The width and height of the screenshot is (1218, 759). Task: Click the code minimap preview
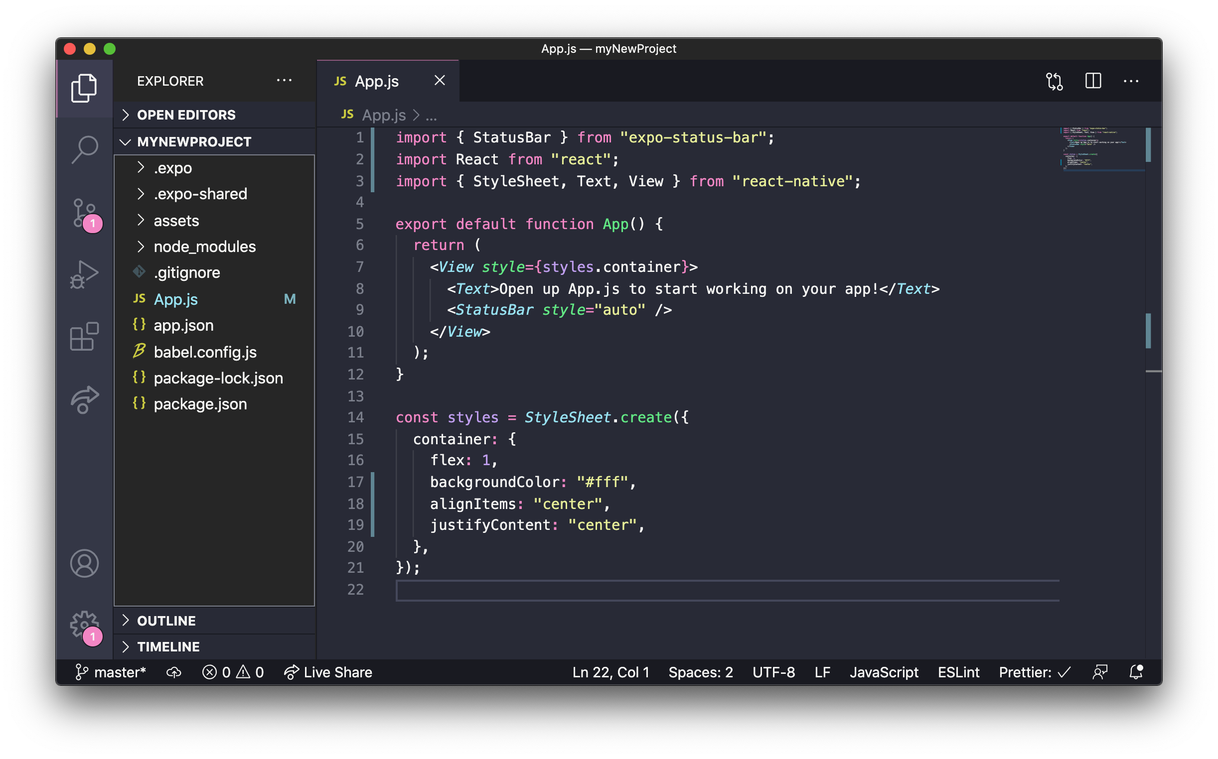(x=1101, y=149)
